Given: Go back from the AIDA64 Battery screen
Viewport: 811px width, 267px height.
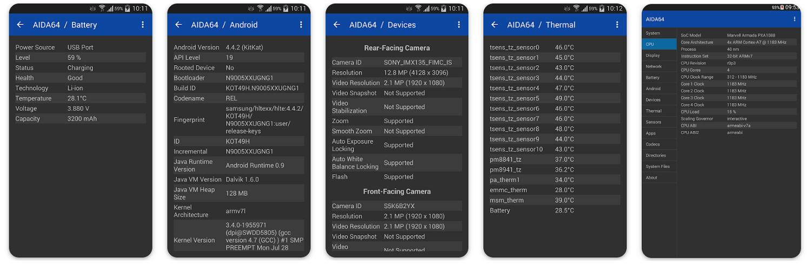Looking at the screenshot, I should [x=21, y=25].
